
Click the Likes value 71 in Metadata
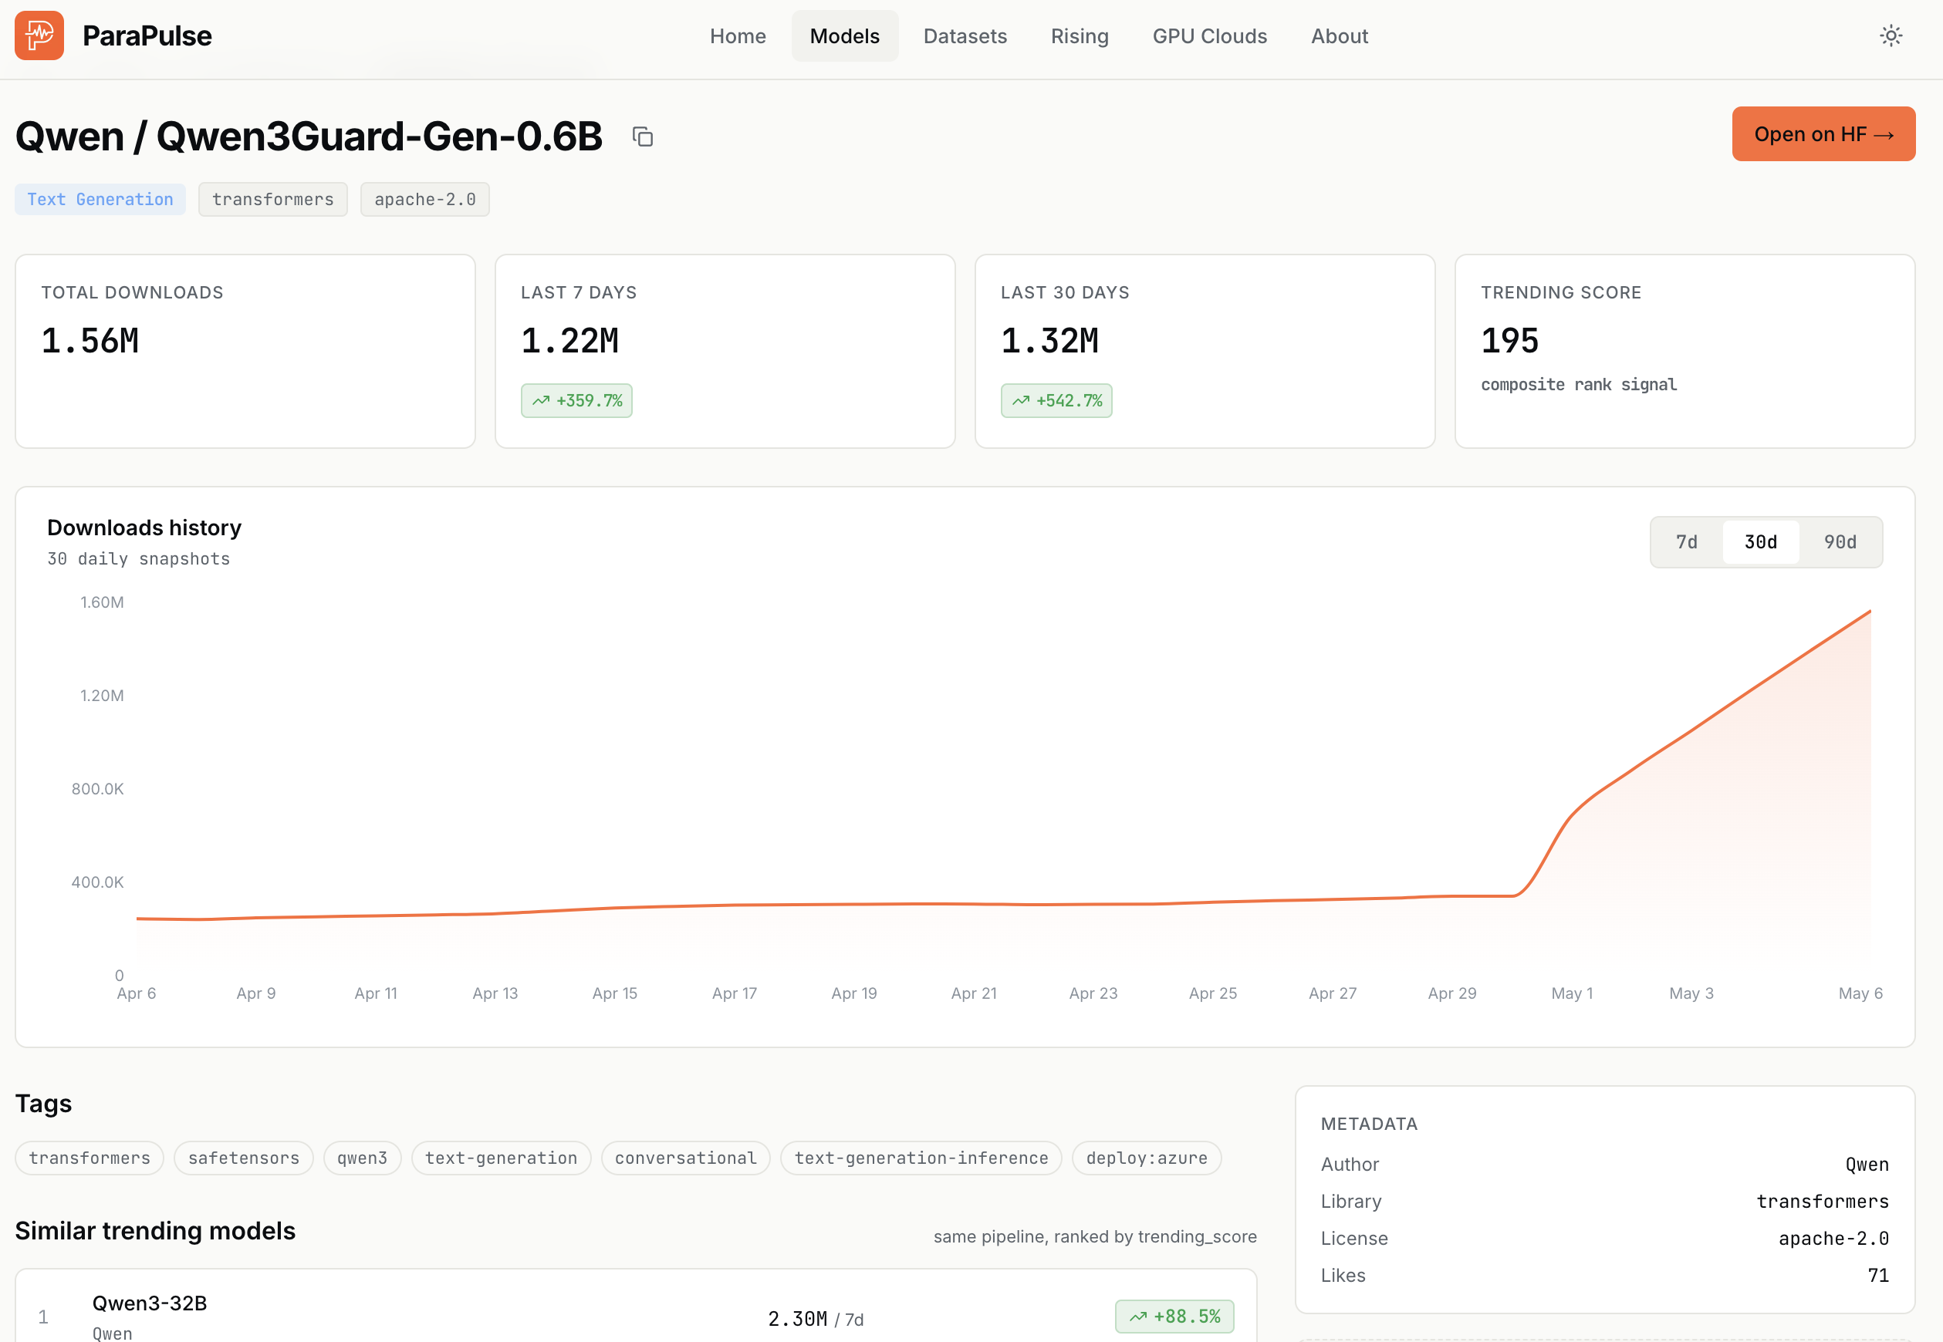pos(1878,1276)
